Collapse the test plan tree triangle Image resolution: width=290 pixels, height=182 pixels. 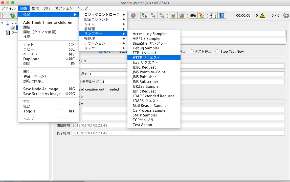(x=2, y=23)
